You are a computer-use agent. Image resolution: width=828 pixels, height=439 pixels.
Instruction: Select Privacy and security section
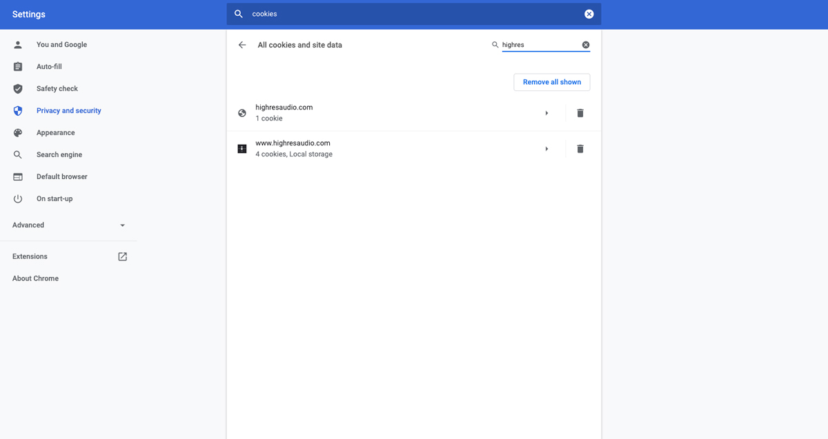[x=69, y=111]
